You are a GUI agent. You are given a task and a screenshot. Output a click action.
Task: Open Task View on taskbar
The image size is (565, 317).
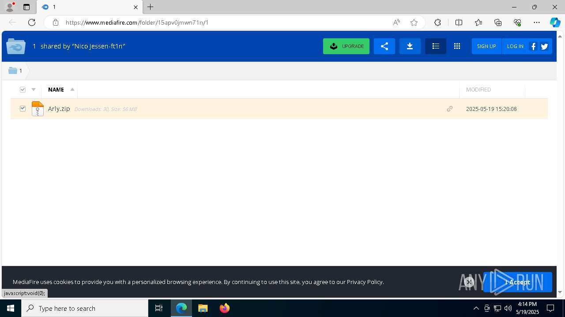pyautogui.click(x=159, y=308)
